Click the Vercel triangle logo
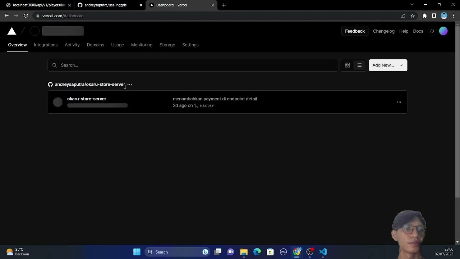This screenshot has height=259, width=460. (12, 31)
